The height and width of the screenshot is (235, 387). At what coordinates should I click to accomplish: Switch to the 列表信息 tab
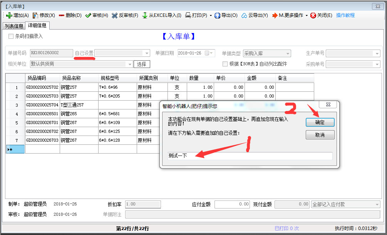tap(13, 26)
